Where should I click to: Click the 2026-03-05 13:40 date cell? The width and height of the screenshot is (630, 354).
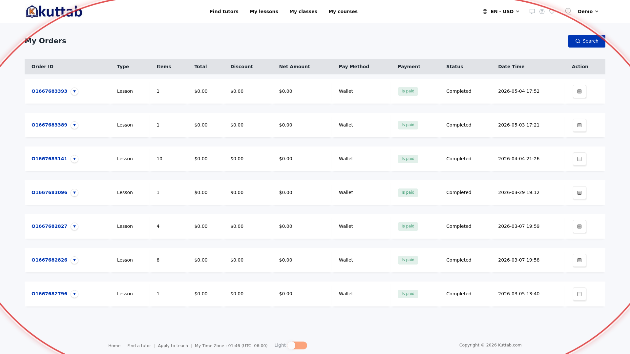pos(519,294)
